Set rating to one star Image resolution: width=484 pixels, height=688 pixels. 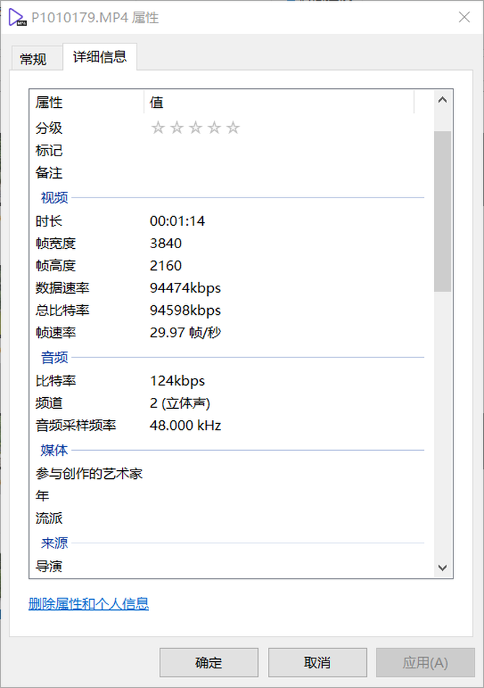point(157,128)
